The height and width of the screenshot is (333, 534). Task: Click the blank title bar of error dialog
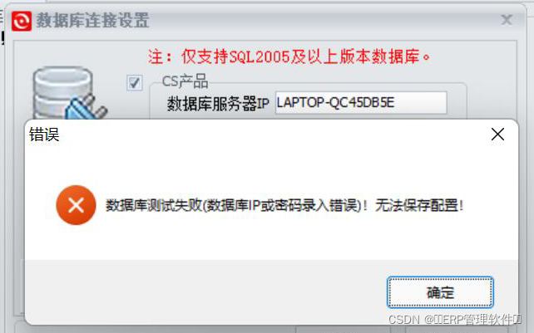coord(273,135)
